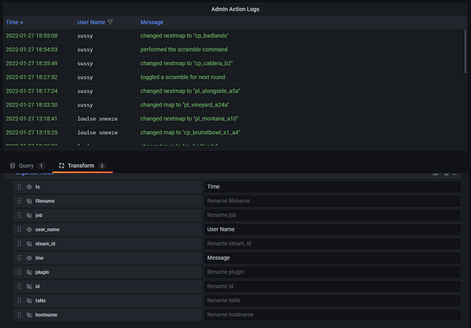
Task: Hide the ts field using eye icon
Action: [x=29, y=187]
